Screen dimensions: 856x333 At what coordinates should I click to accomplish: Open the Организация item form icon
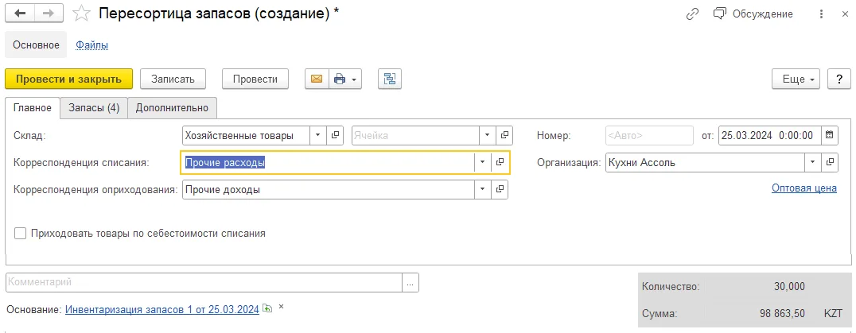(x=829, y=162)
